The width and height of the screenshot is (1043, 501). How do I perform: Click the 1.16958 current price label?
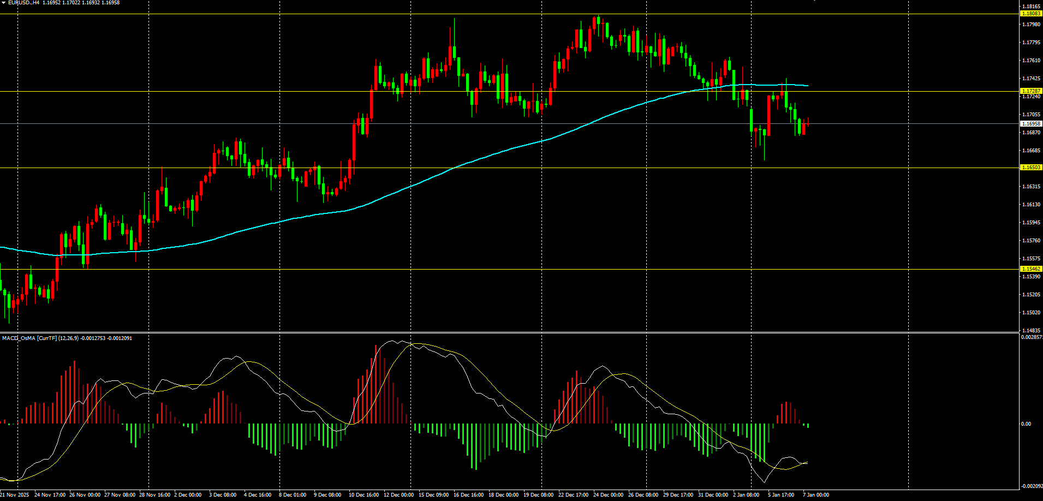[x=1030, y=124]
